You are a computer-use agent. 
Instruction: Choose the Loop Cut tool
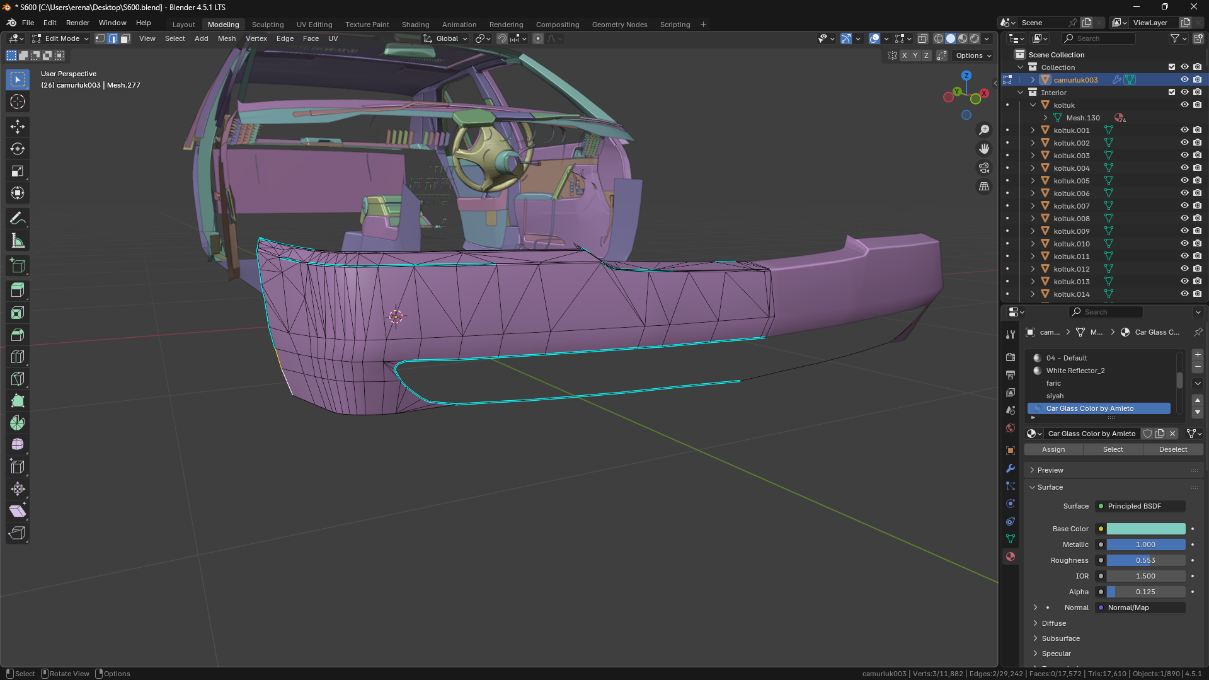18,357
